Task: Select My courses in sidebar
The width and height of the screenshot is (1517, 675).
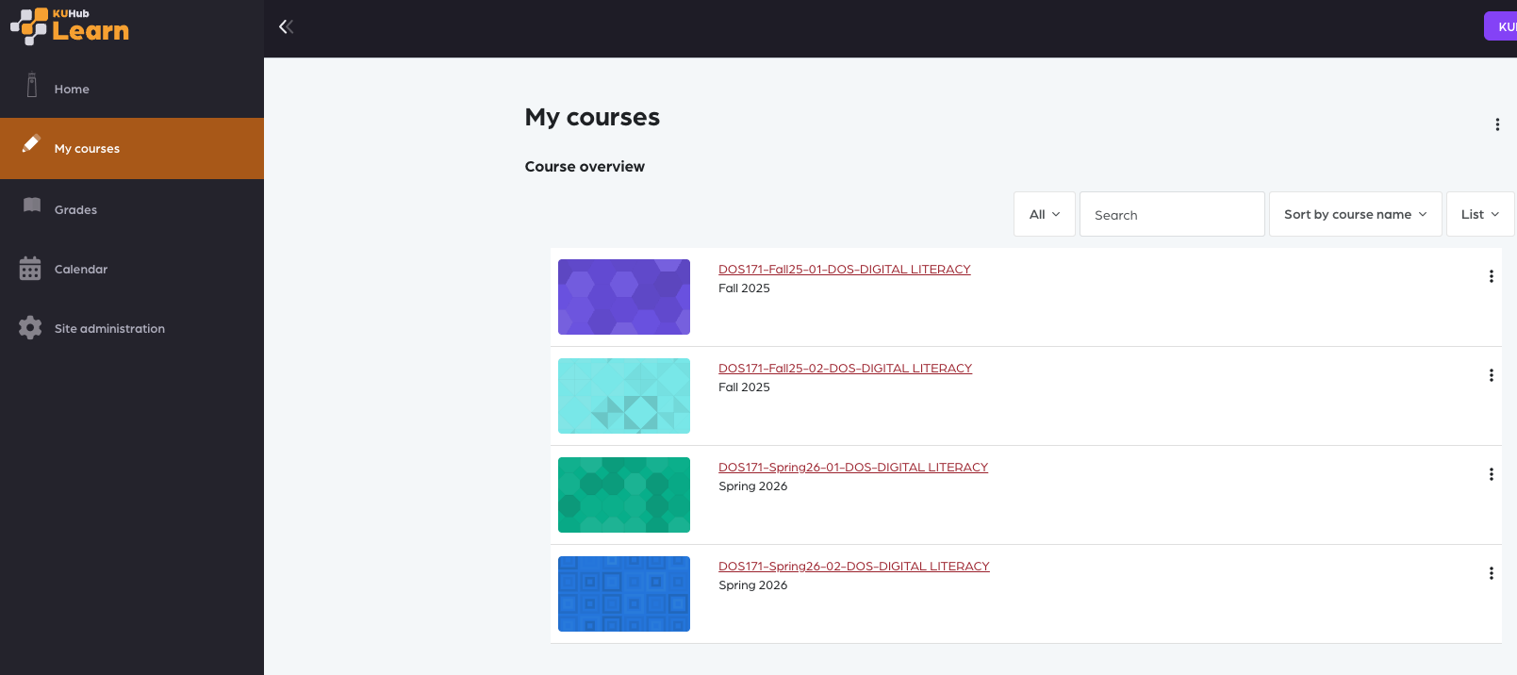Action: [x=132, y=148]
